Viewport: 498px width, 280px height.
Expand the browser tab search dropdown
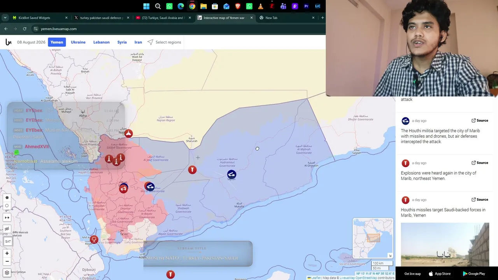5,18
